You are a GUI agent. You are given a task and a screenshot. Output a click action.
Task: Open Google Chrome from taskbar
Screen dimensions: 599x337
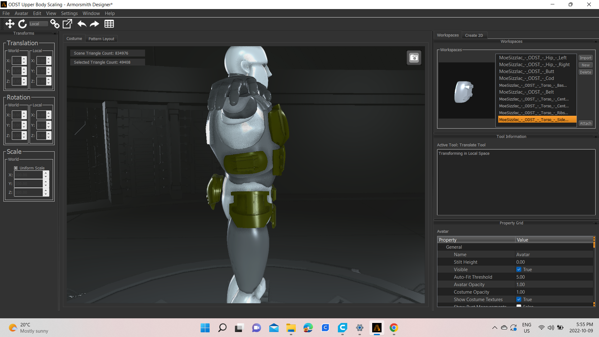(x=394, y=328)
